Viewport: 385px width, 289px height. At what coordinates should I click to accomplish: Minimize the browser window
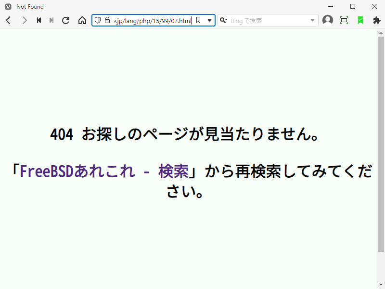click(x=331, y=7)
